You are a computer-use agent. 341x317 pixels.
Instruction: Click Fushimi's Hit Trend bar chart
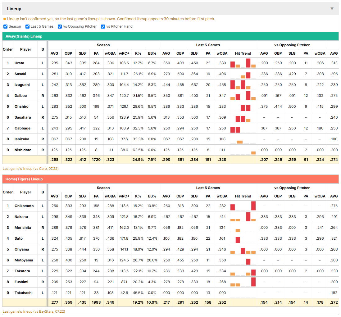(243, 282)
